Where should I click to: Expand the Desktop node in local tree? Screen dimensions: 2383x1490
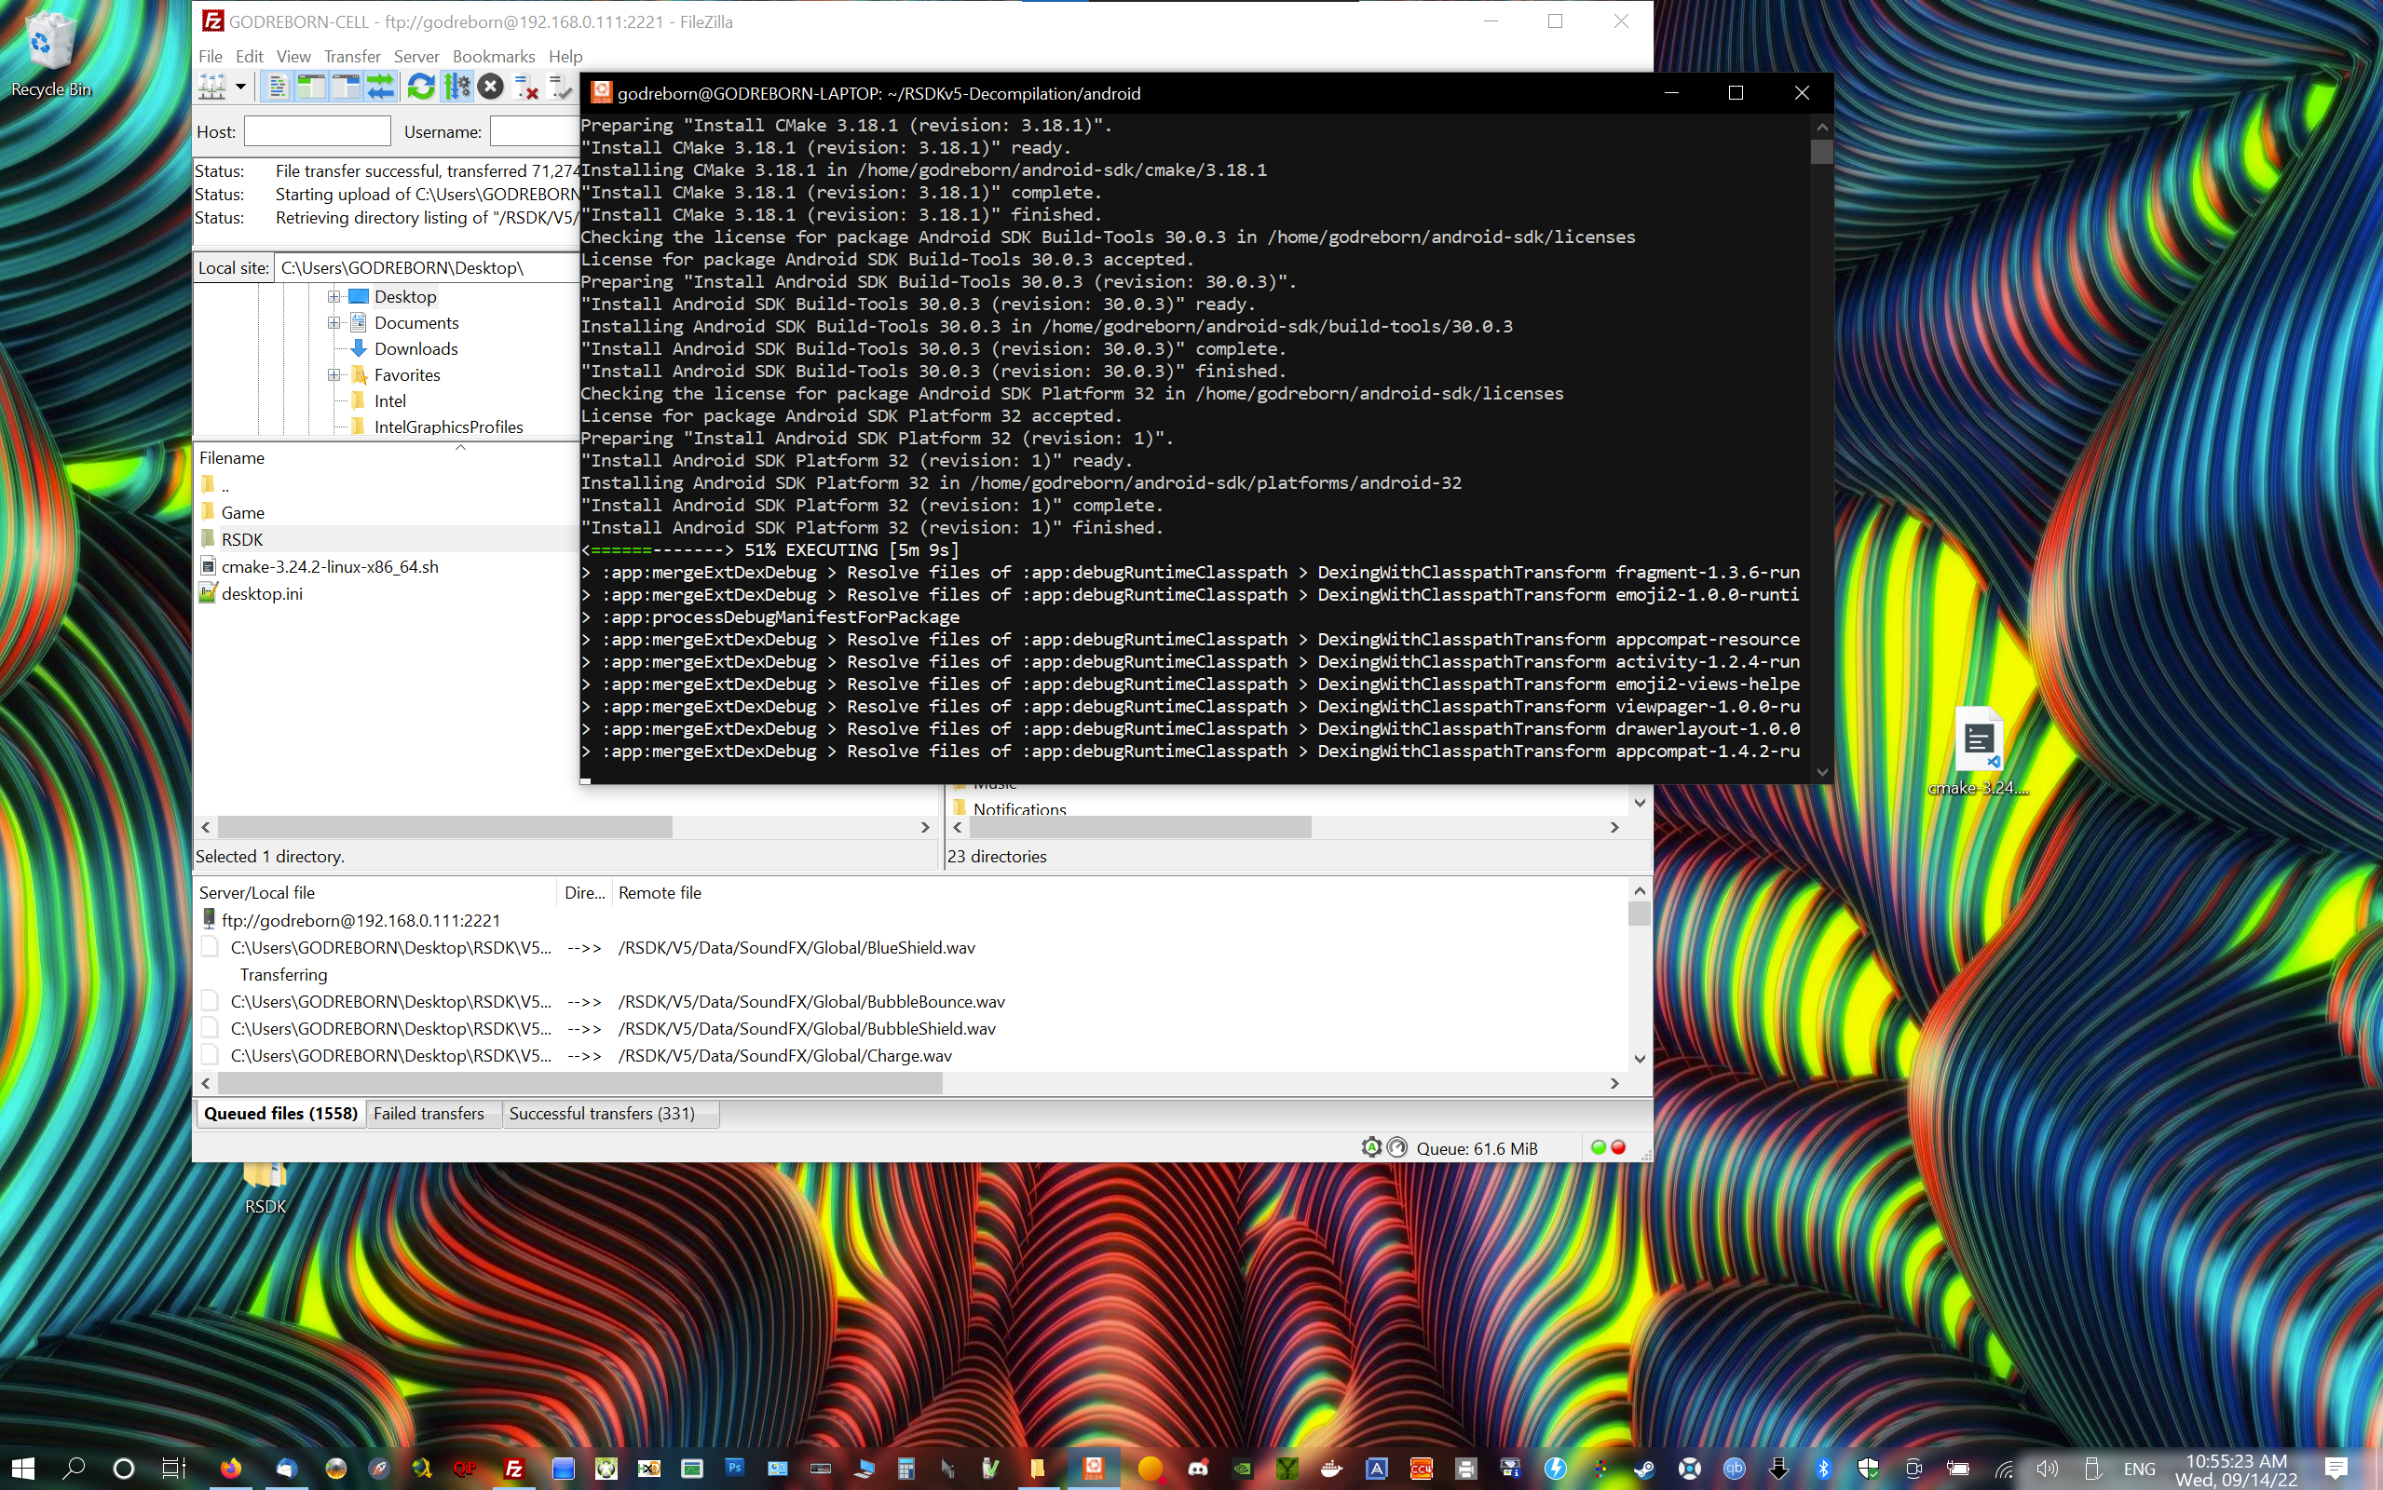[x=334, y=297]
